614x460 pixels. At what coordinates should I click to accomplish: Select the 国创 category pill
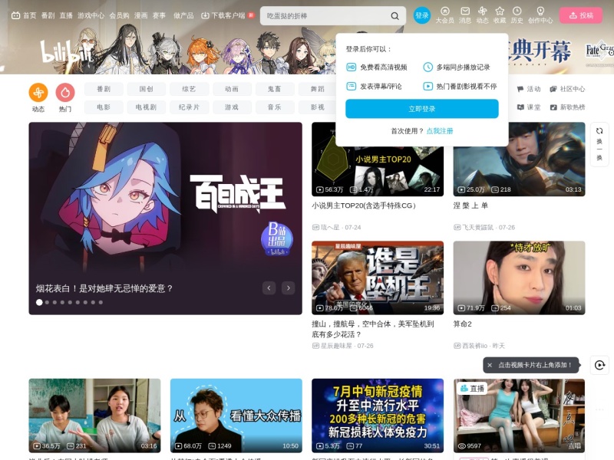[x=146, y=89]
